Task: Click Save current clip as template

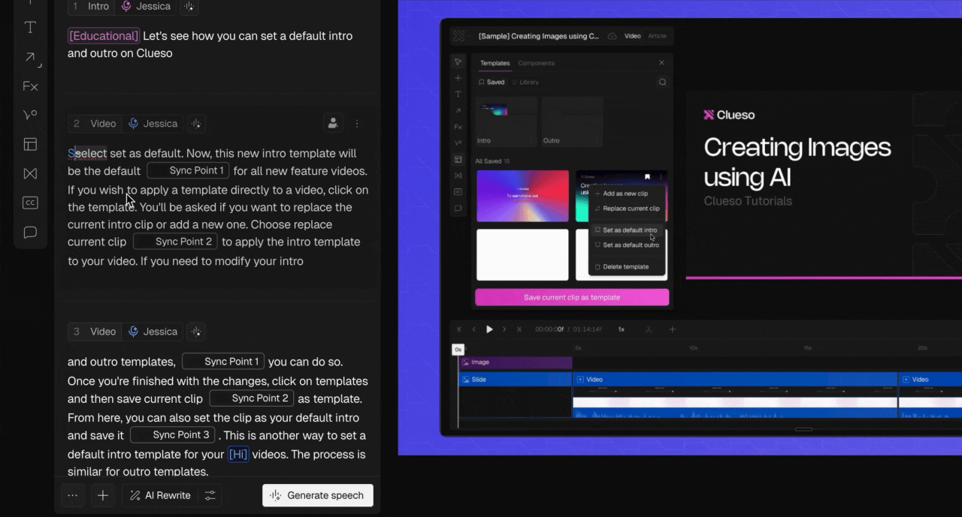Action: point(572,297)
